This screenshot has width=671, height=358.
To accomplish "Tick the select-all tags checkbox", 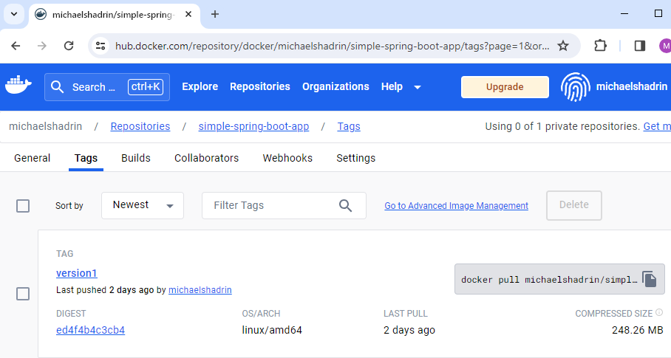I will tap(23, 206).
